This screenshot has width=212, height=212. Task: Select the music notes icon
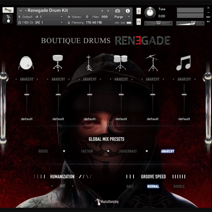(x=184, y=63)
